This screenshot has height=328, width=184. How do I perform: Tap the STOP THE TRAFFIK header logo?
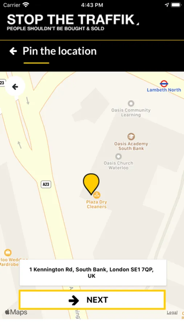[x=73, y=23]
